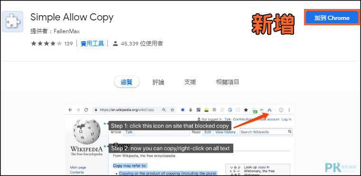Click the star rating row
361x176 pixels.
47,44
